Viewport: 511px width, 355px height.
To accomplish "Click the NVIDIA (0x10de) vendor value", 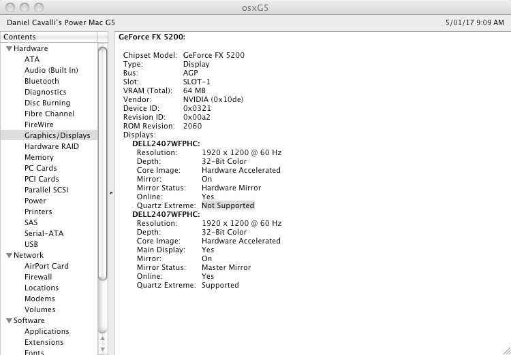I will coord(213,99).
